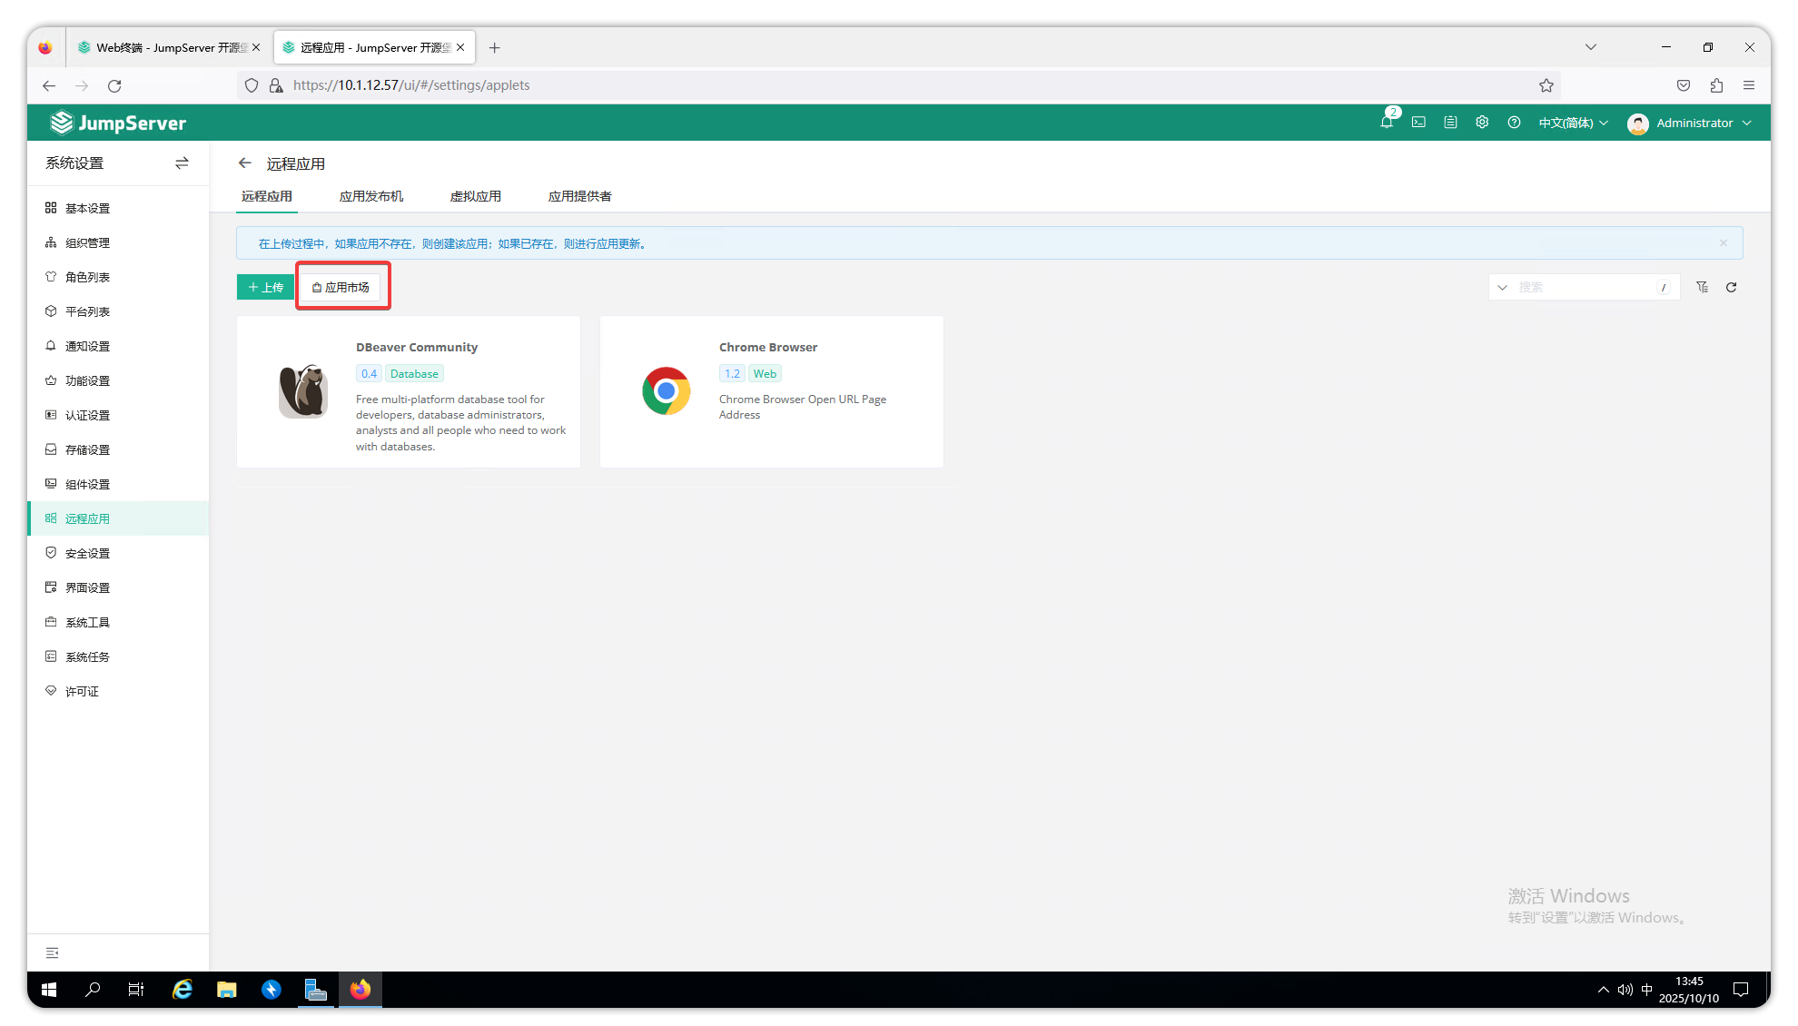
Task: Open the Chrome Browser applet card
Action: (x=771, y=391)
